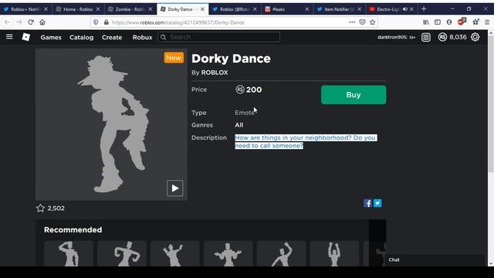494x278 pixels.
Task: Open the Catalog page
Action: click(x=81, y=37)
